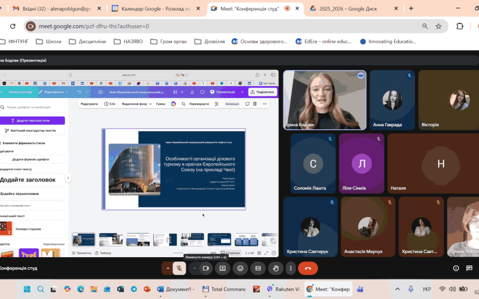
Task: Bookmark this page with star icon
Action: 439,26
